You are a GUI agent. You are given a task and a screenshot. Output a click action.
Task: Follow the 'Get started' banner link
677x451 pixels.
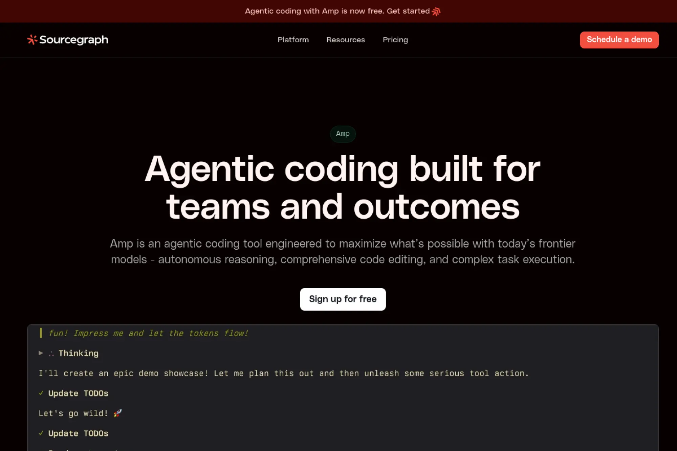tap(408, 11)
